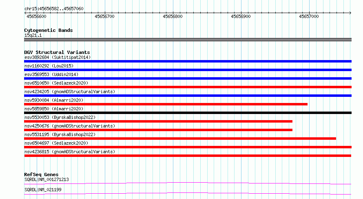Click the 45657000 ruler tick label

[x=309, y=16]
